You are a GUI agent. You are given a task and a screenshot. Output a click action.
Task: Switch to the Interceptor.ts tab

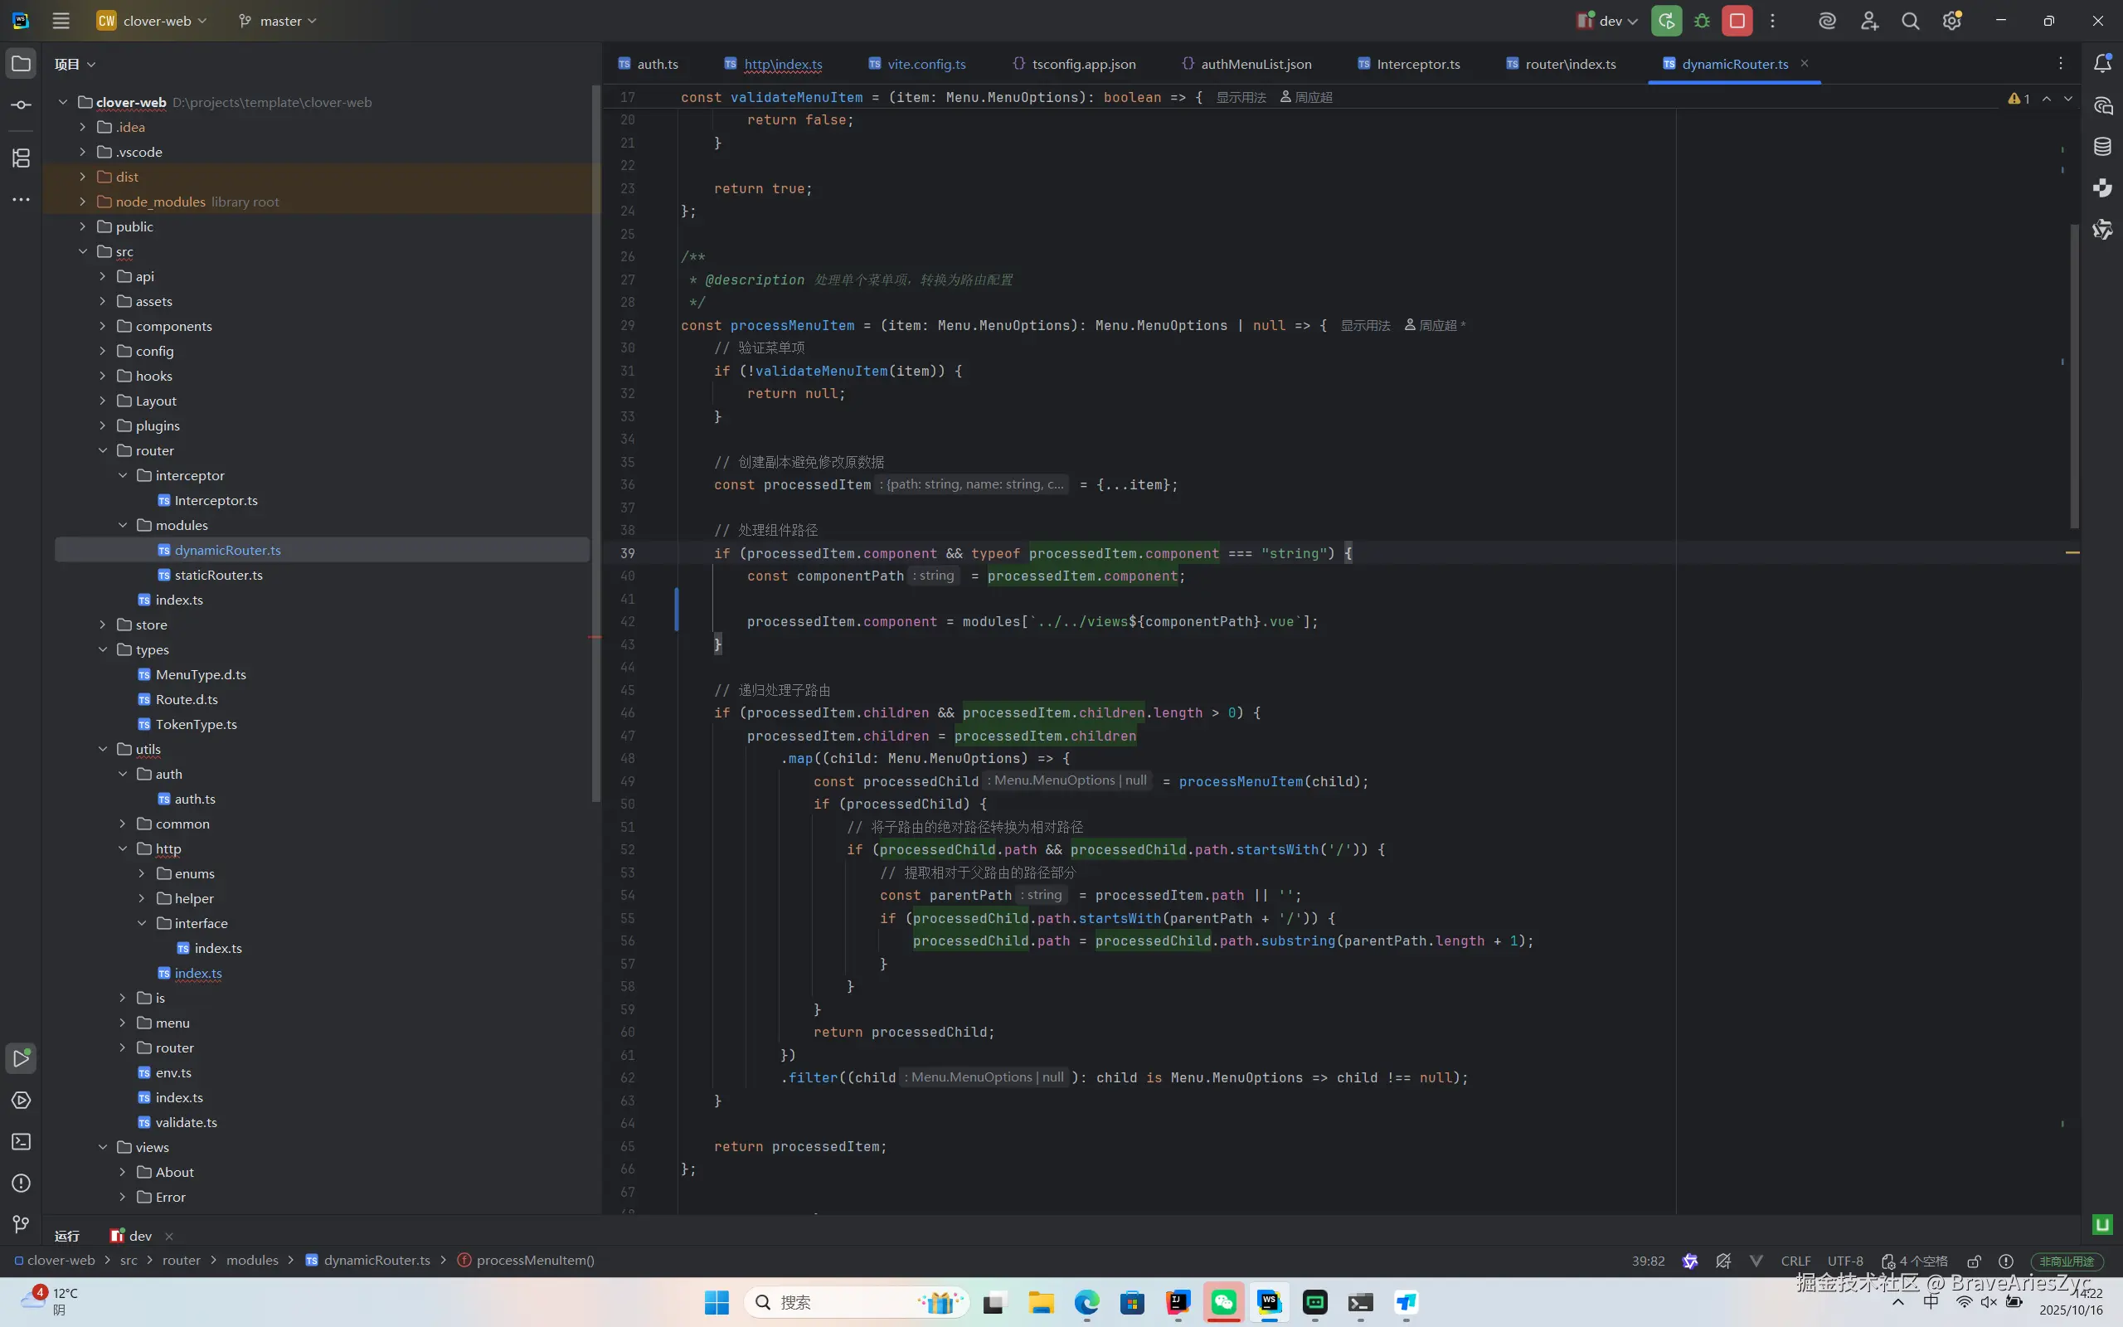(1416, 64)
